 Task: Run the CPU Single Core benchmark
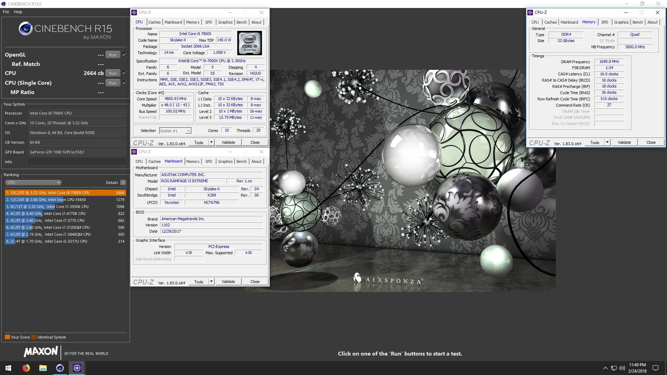tap(113, 83)
